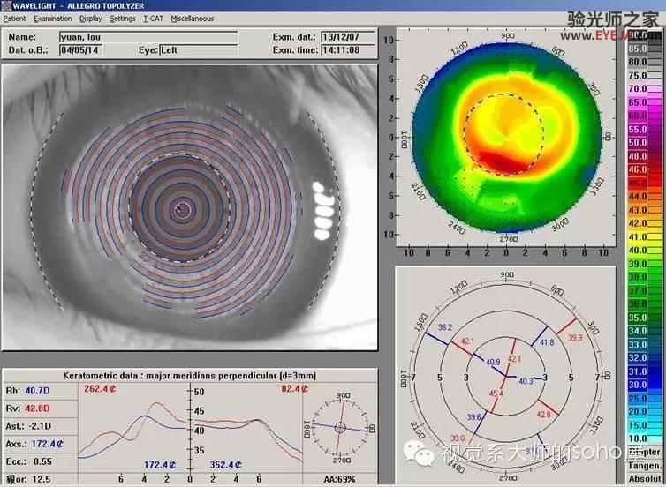This screenshot has height=487, width=666.
Task: Click the pupil center in eye image
Action: point(181,208)
